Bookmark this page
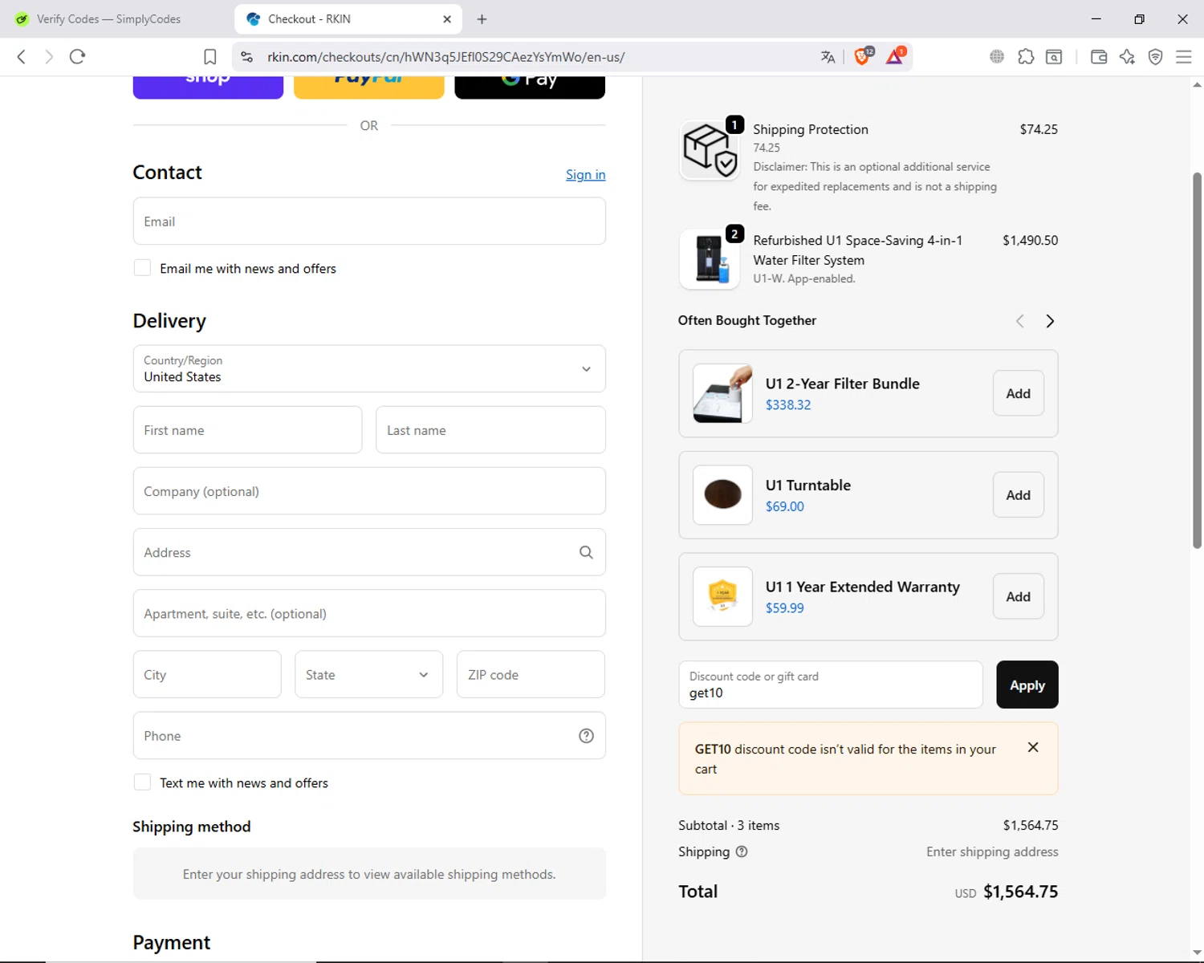Screen dimensions: 1204x963 click(210, 57)
